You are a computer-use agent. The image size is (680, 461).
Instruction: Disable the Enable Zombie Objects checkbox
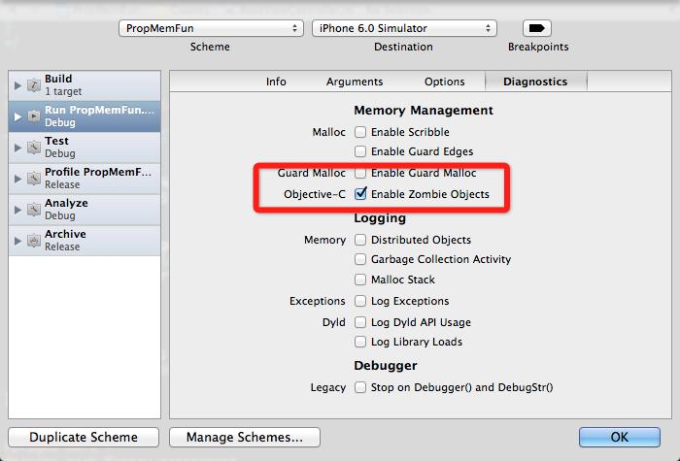(360, 194)
